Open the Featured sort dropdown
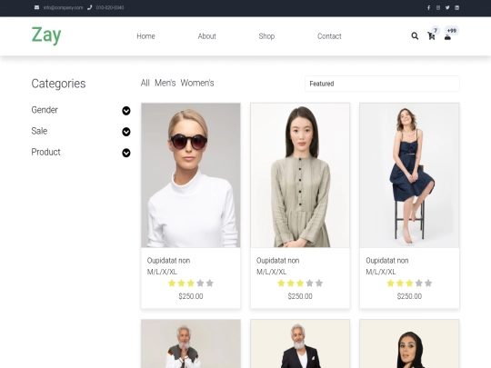The height and width of the screenshot is (368, 491). click(382, 84)
